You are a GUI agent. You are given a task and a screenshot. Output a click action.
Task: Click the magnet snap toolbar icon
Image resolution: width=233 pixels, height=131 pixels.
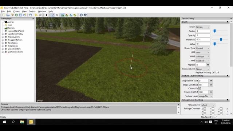point(57,15)
